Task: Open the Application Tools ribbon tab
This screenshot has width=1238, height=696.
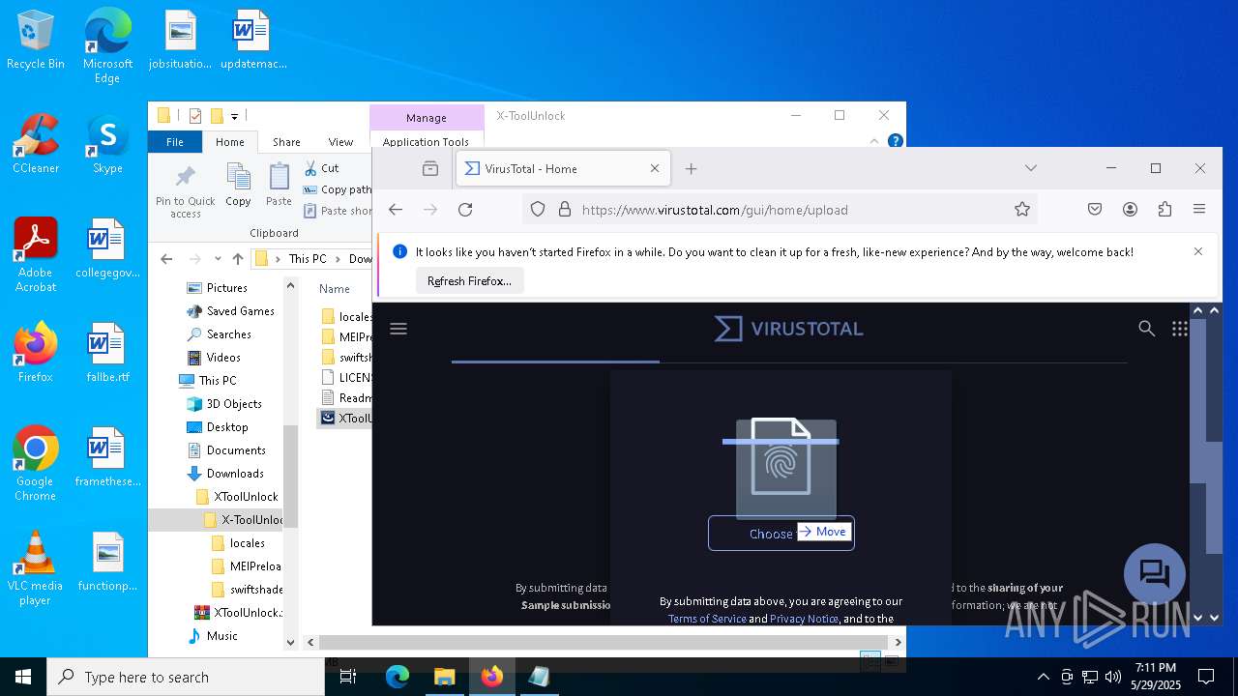Action: point(426,142)
